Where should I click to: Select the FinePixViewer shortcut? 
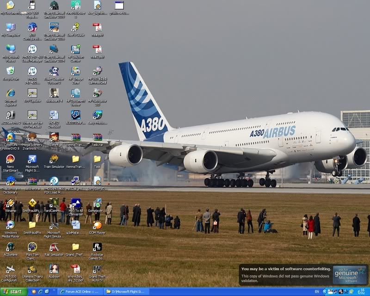(x=76, y=9)
